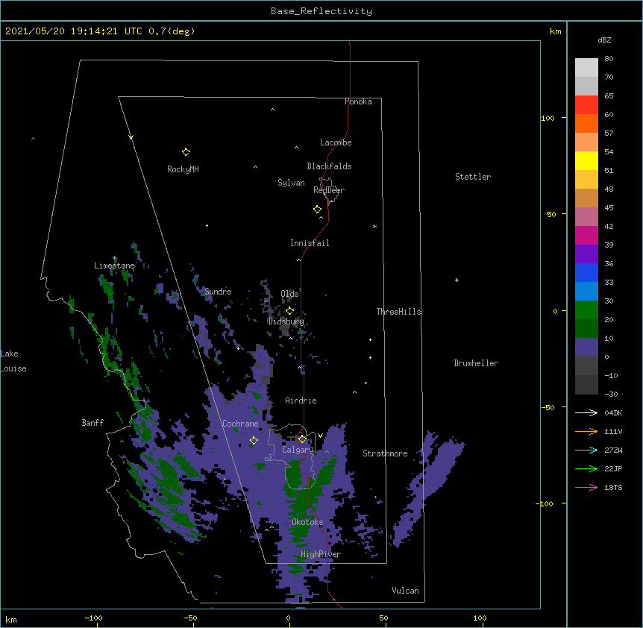
Task: Click the yellow V marker east of Calgary
Action: [x=320, y=436]
